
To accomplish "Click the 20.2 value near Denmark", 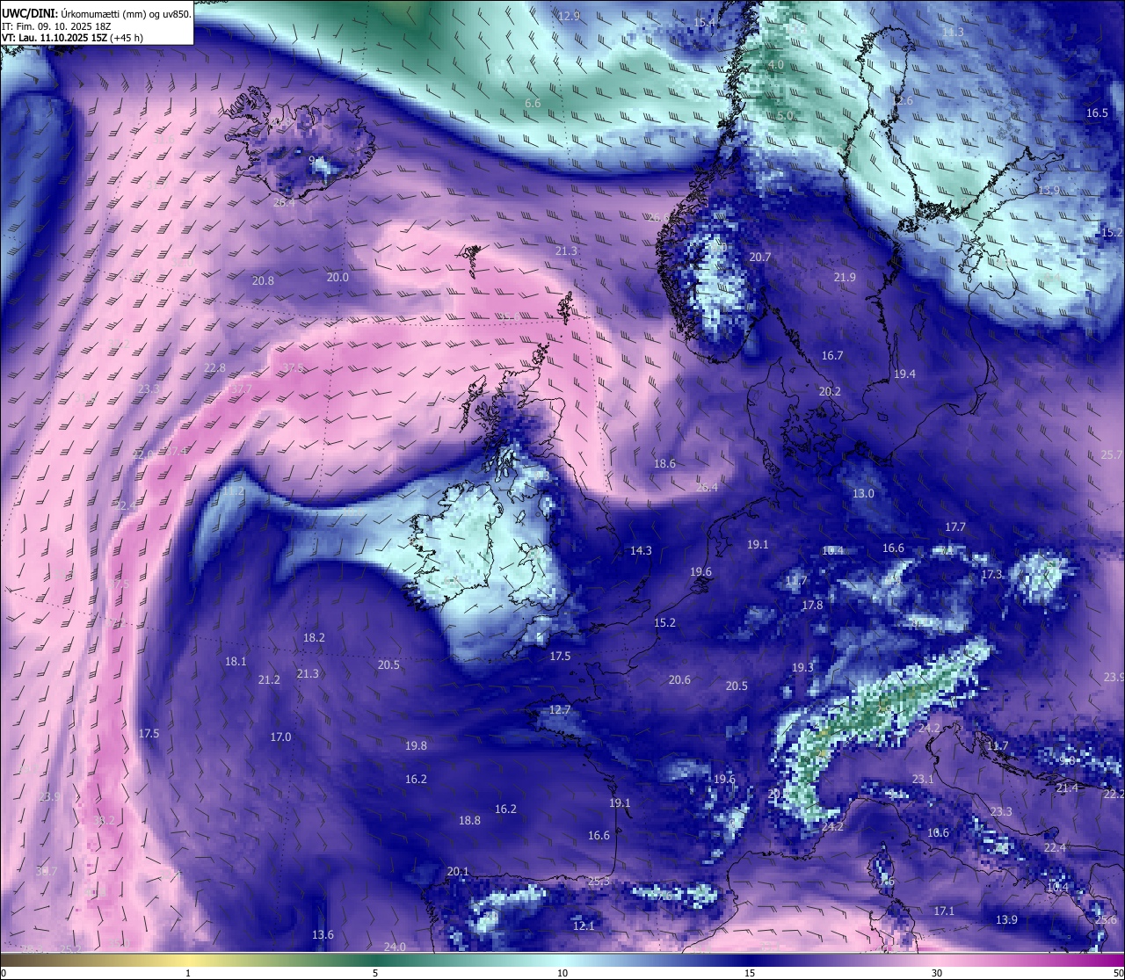I will (x=830, y=392).
